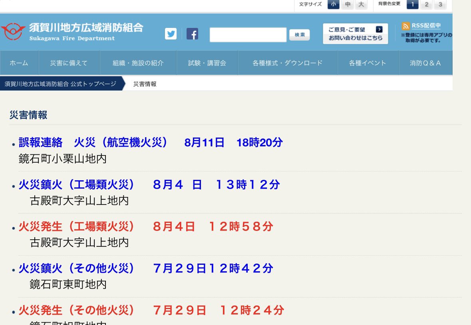This screenshot has height=325, width=471.
Task: Click the ※登録には専用アプリの取得が必要です note
Action: tap(426, 37)
